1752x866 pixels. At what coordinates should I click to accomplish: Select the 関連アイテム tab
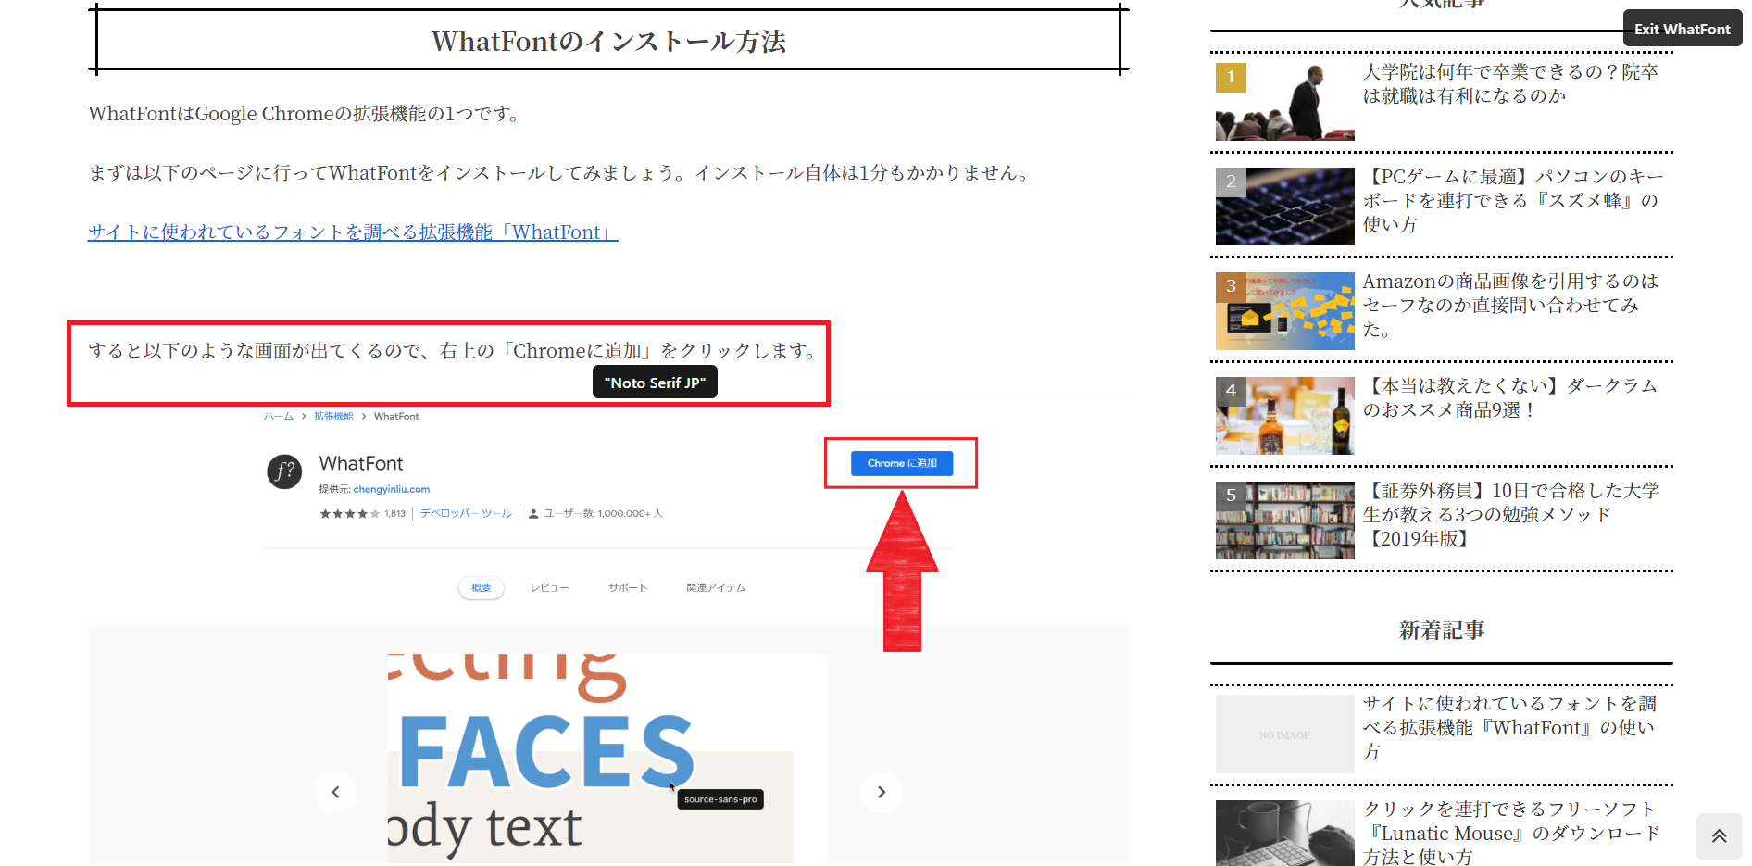click(716, 588)
